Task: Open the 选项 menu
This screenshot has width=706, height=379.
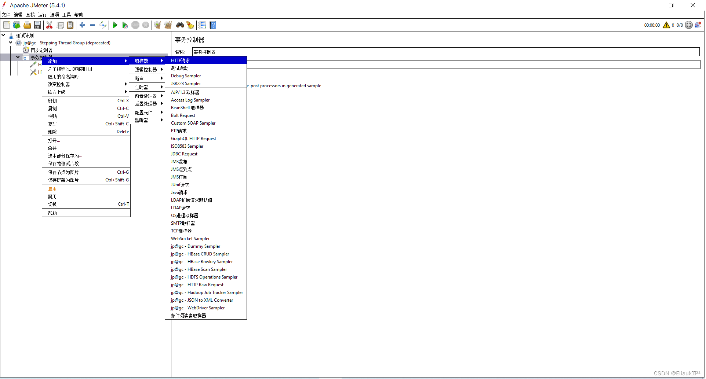Action: (x=55, y=15)
